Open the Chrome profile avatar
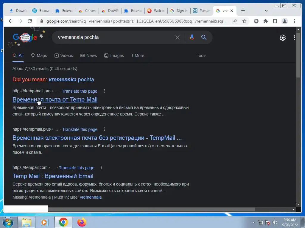 point(284,21)
